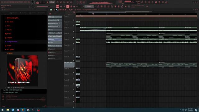Mute Track 2 using its dot switch

73,26
